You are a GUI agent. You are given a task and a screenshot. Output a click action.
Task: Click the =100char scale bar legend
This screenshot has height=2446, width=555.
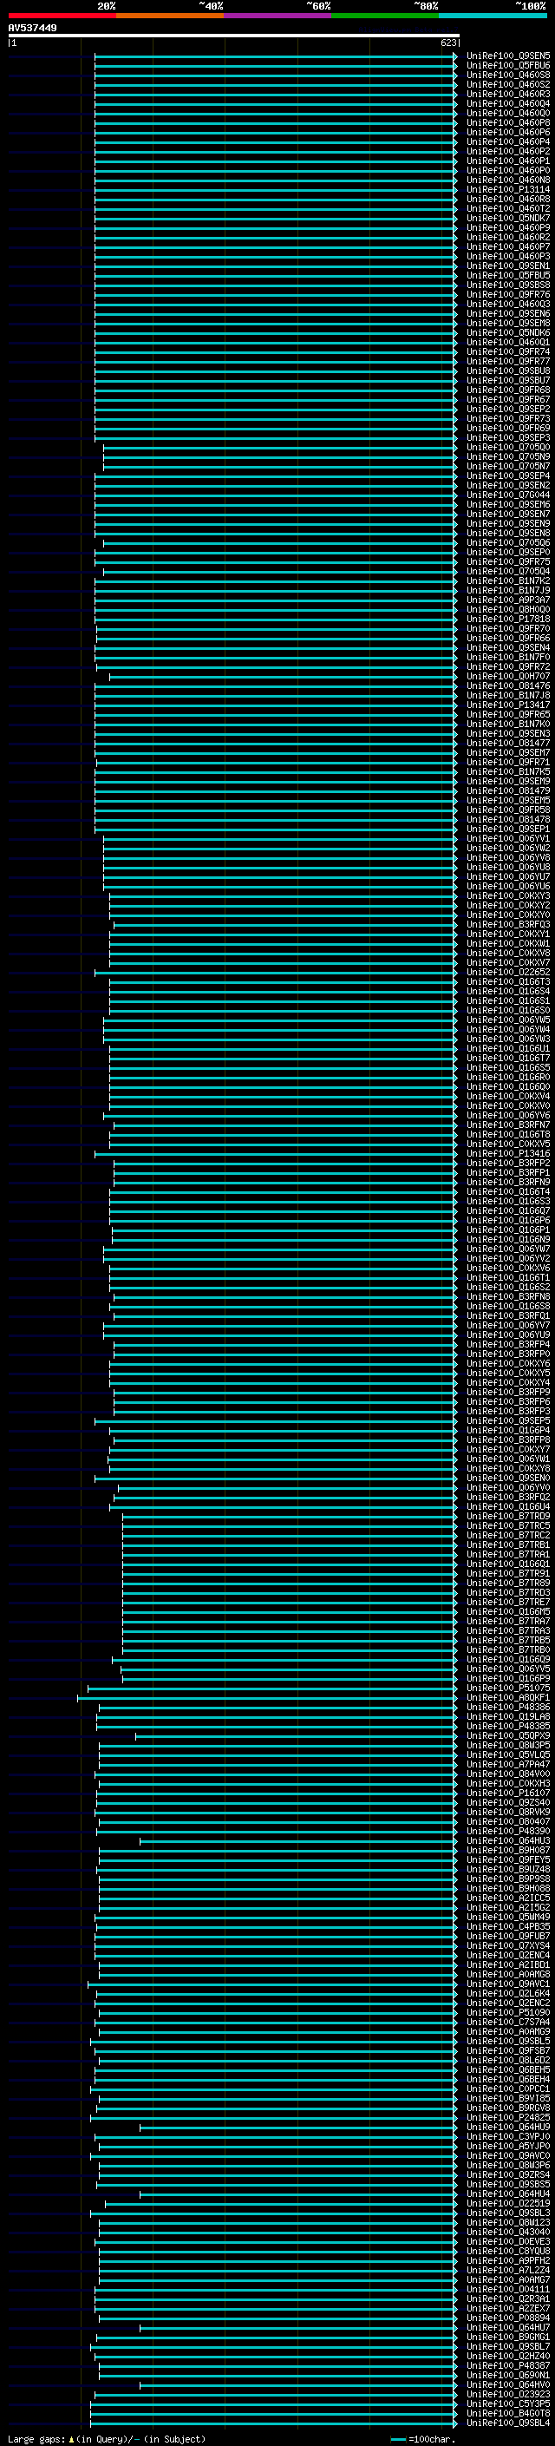(421, 2439)
